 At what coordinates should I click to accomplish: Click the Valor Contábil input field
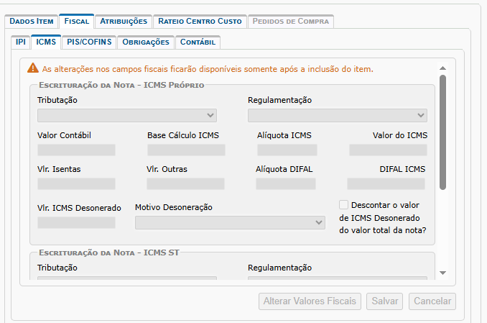click(76, 150)
